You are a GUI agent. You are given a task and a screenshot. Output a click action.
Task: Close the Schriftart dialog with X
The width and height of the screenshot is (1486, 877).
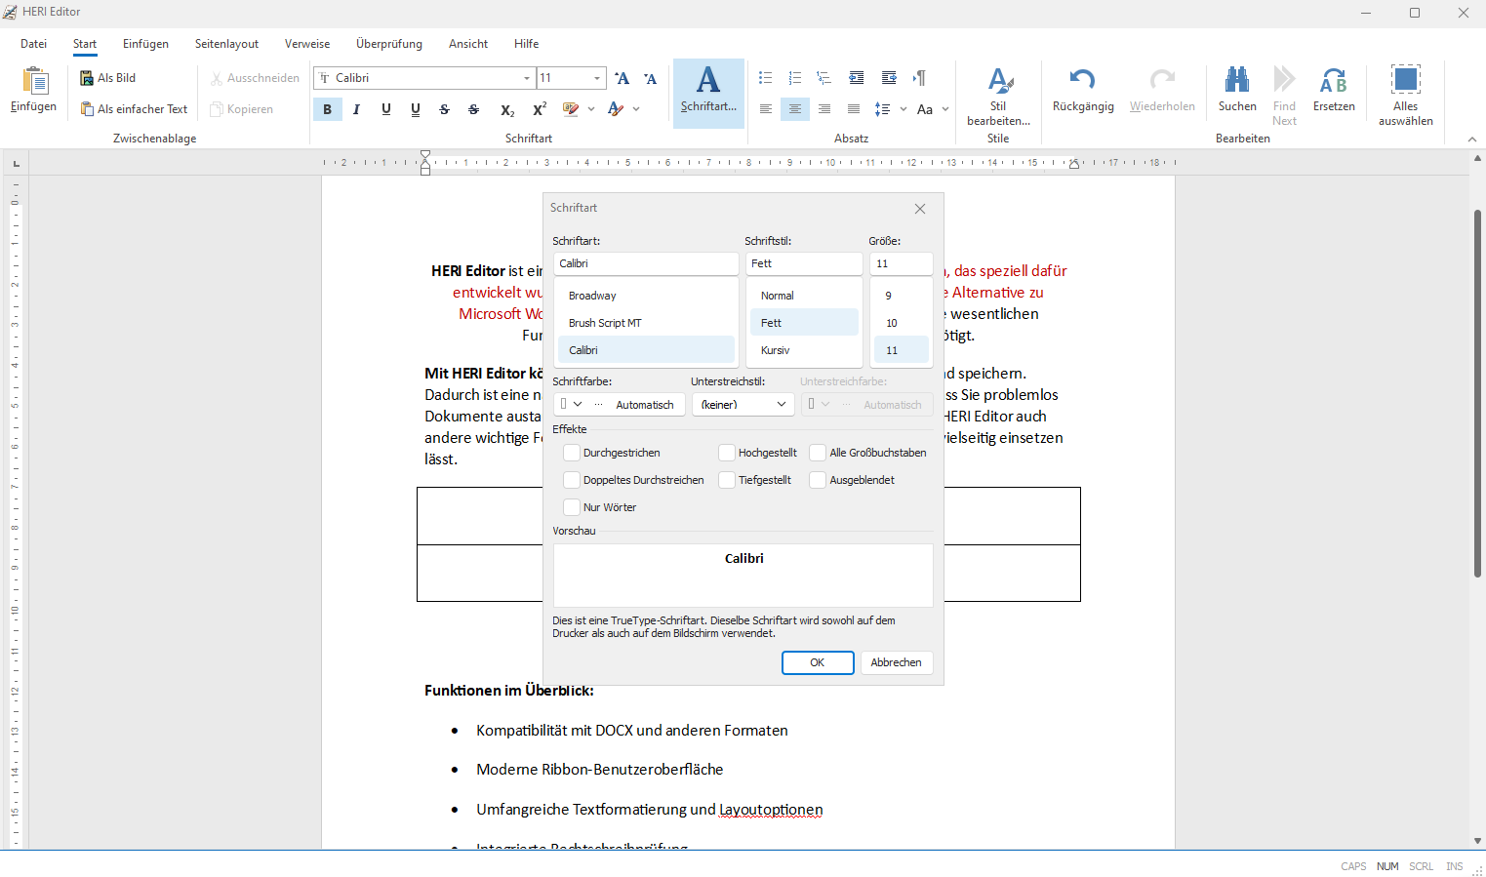pyautogui.click(x=920, y=209)
